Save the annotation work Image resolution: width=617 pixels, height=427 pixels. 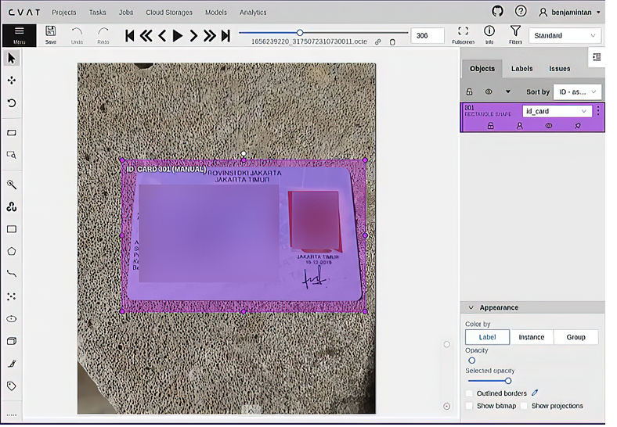50,35
